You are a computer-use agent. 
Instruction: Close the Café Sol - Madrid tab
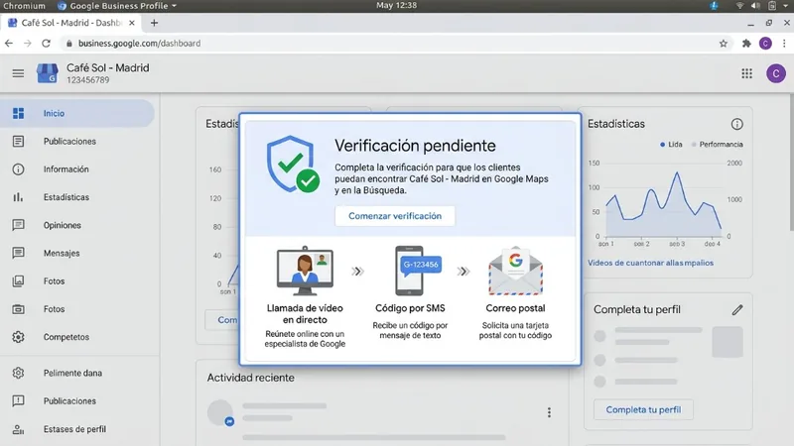(x=132, y=23)
